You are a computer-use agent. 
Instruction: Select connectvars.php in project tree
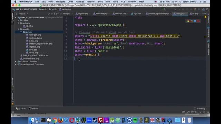(30, 59)
